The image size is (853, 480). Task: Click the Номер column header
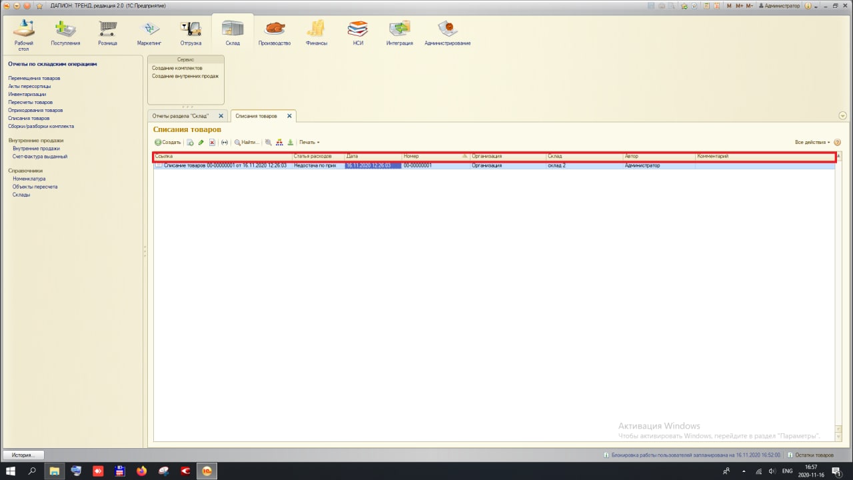pos(435,156)
